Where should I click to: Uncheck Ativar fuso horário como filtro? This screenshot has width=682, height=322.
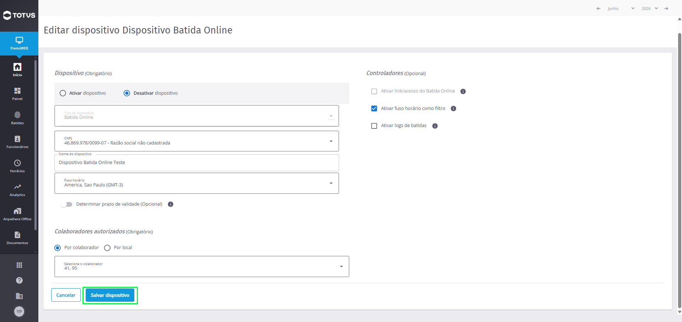[374, 109]
